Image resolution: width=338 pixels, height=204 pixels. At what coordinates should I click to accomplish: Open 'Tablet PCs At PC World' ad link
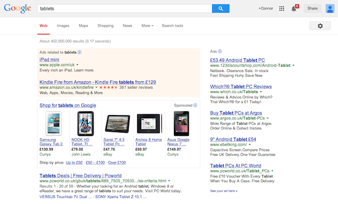tap(236, 166)
